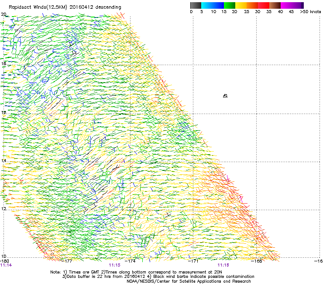Click the latitude label between 20 and 16
Viewport: 323px width, 284px height.
[3, 63]
